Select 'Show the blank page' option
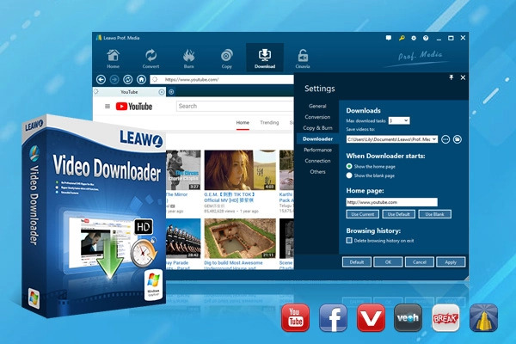This screenshot has height=344, width=516. pyautogui.click(x=349, y=175)
